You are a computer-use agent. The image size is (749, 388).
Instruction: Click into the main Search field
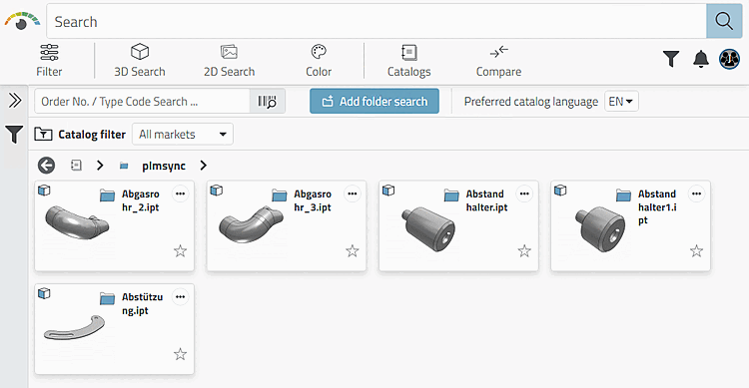coord(376,21)
